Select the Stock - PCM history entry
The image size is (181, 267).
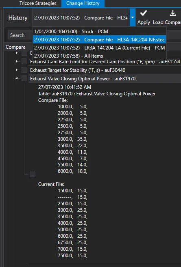pyautogui.click(x=71, y=32)
